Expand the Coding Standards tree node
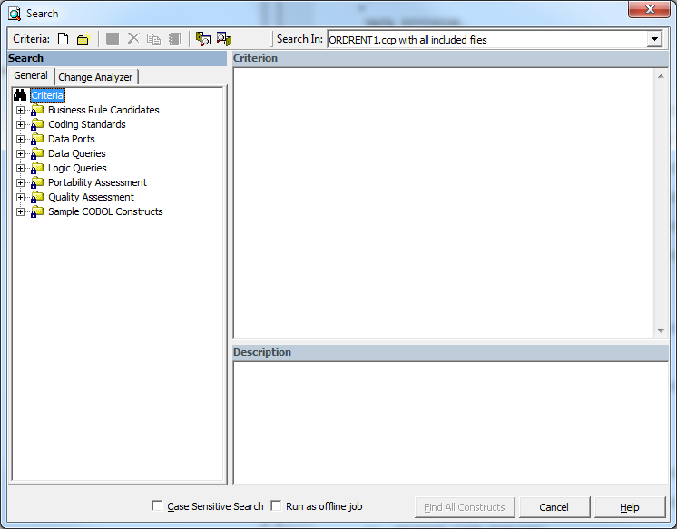The width and height of the screenshot is (677, 529). pyautogui.click(x=21, y=124)
